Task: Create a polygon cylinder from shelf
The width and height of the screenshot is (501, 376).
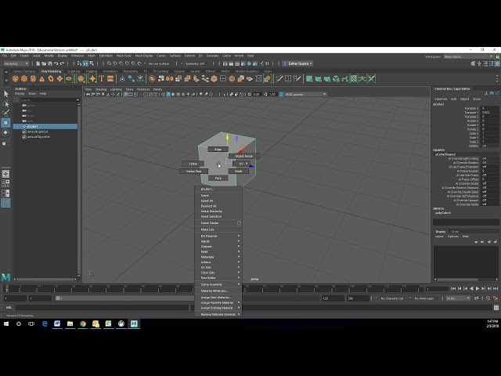Action: pos(33,78)
